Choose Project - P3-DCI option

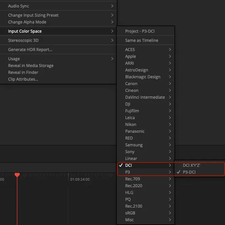tap(140, 31)
